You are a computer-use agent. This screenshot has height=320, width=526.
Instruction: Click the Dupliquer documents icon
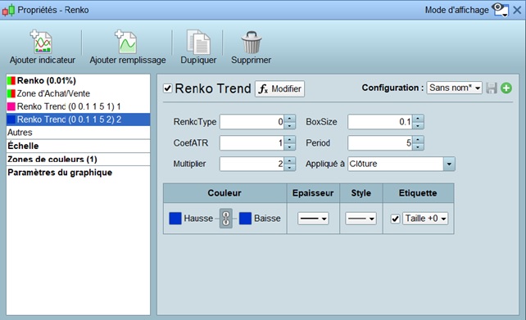[x=198, y=42]
